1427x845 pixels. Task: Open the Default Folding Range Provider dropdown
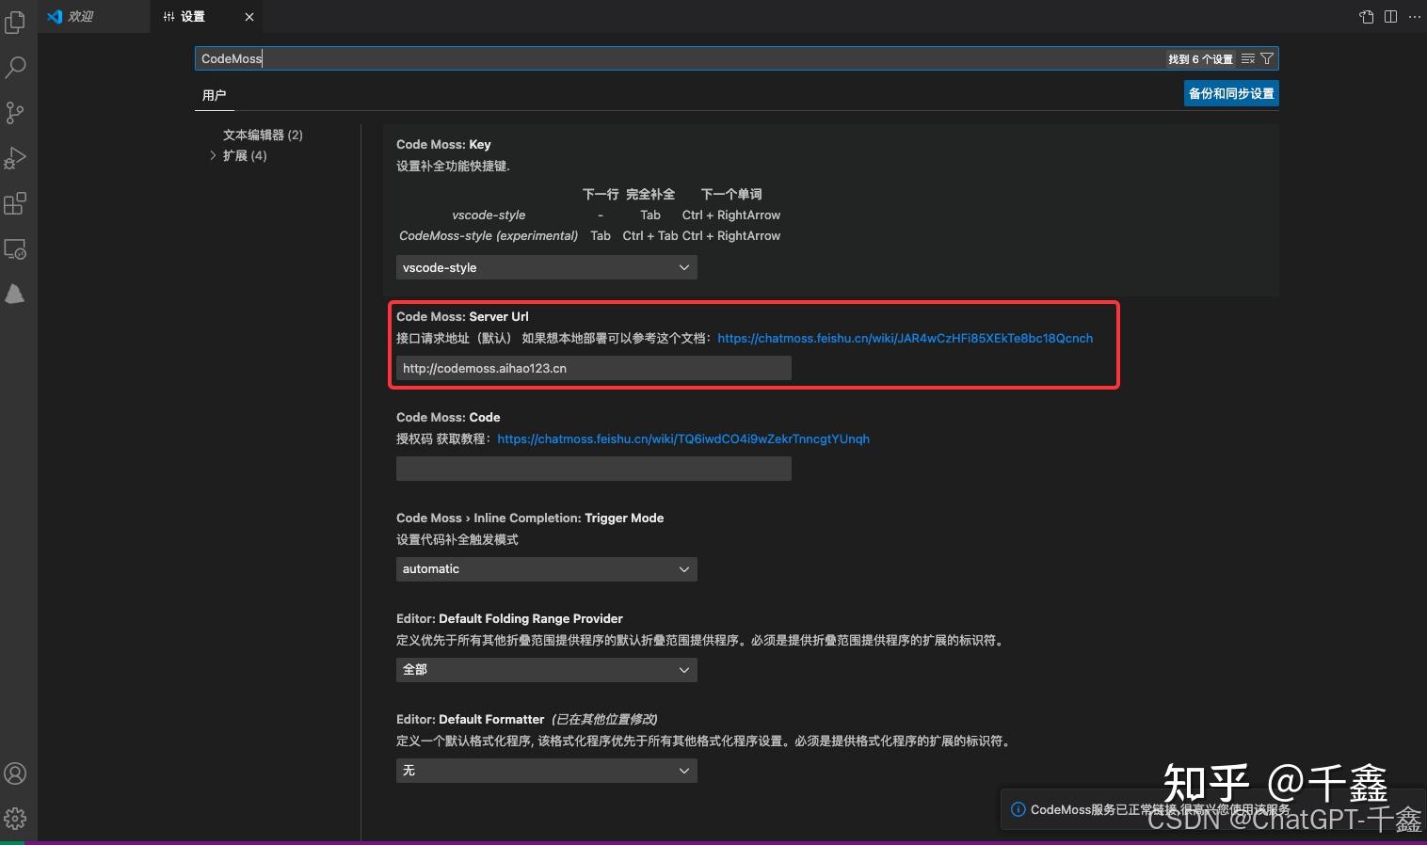pos(545,669)
